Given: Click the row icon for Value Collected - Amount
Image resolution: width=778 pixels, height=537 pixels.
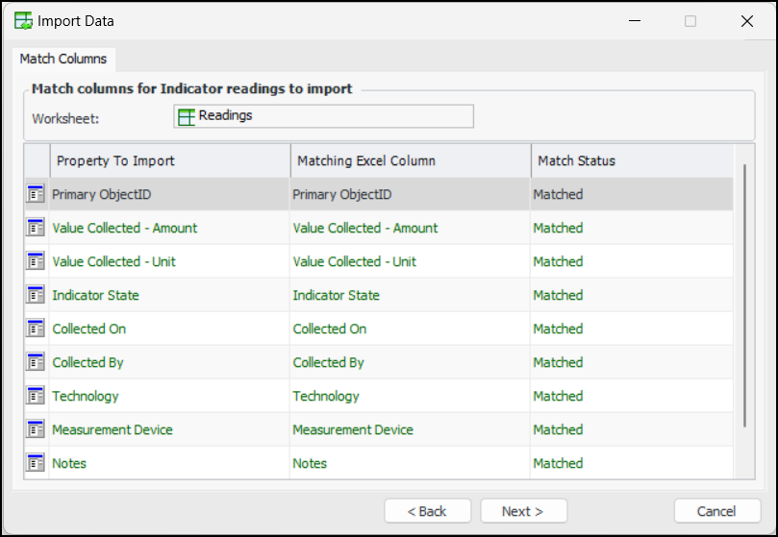Looking at the screenshot, I should (36, 228).
